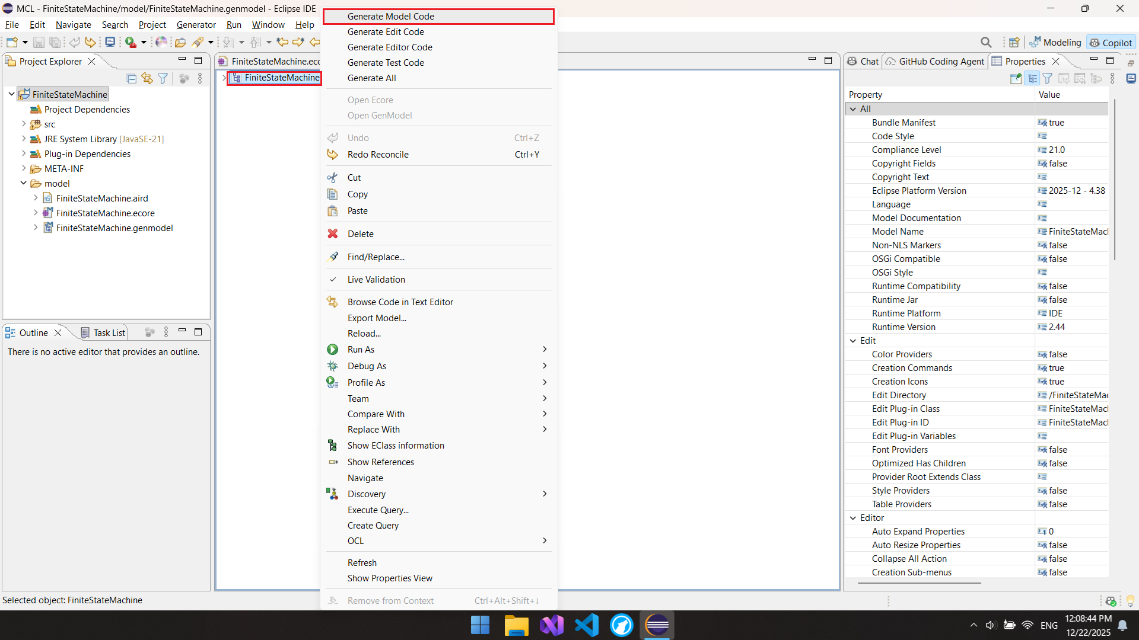Viewport: 1139px width, 640px height.
Task: Collapse the Edit category in Properties
Action: pyautogui.click(x=853, y=341)
